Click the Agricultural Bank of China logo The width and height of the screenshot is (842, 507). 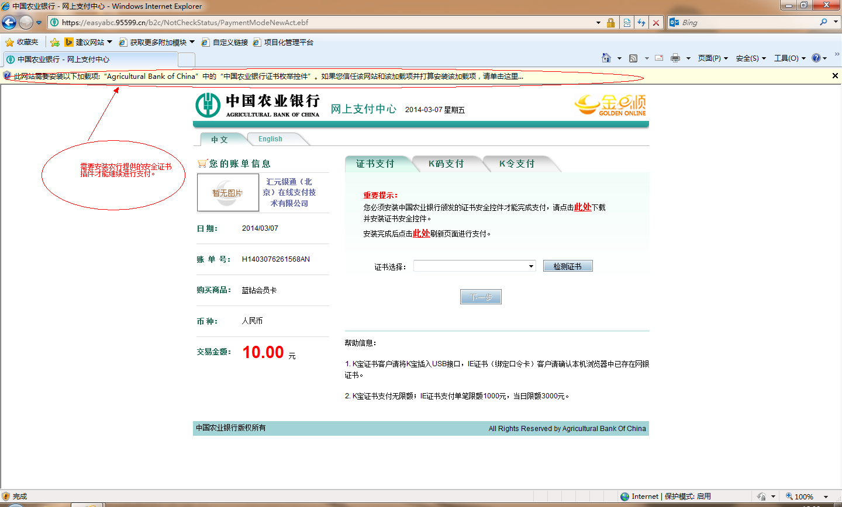coord(257,105)
